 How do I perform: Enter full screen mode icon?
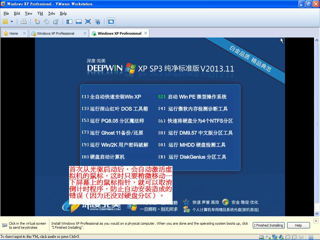pyautogui.click(x=88, y=22)
